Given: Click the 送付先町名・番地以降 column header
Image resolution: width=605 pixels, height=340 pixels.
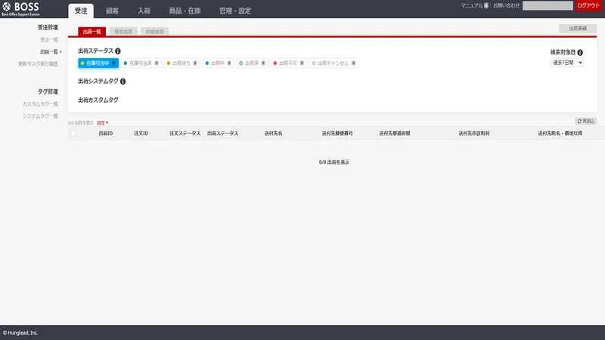Looking at the screenshot, I should tap(560, 134).
